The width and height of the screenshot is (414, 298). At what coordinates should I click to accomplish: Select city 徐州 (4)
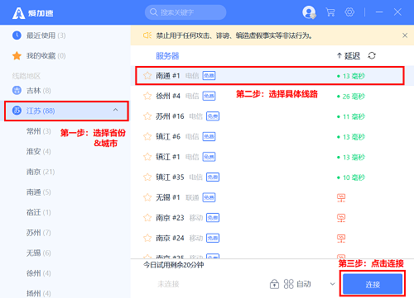[39, 273]
